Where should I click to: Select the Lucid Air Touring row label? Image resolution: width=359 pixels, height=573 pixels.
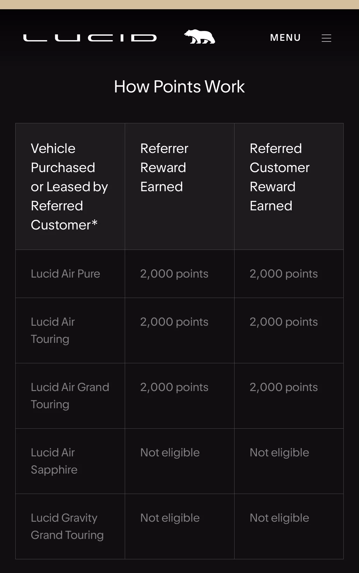click(x=53, y=330)
